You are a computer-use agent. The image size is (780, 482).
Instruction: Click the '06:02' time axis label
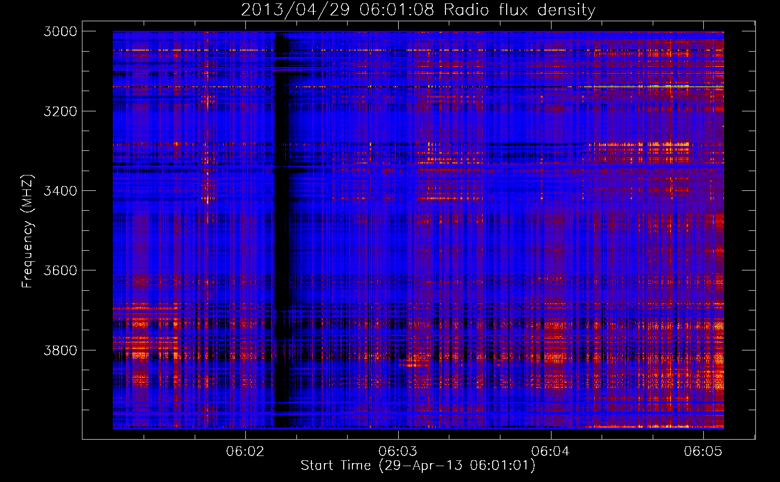tap(246, 451)
